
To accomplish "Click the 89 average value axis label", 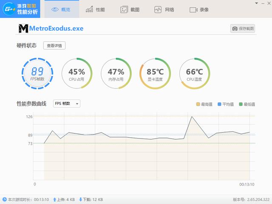I will pyautogui.click(x=30, y=135).
